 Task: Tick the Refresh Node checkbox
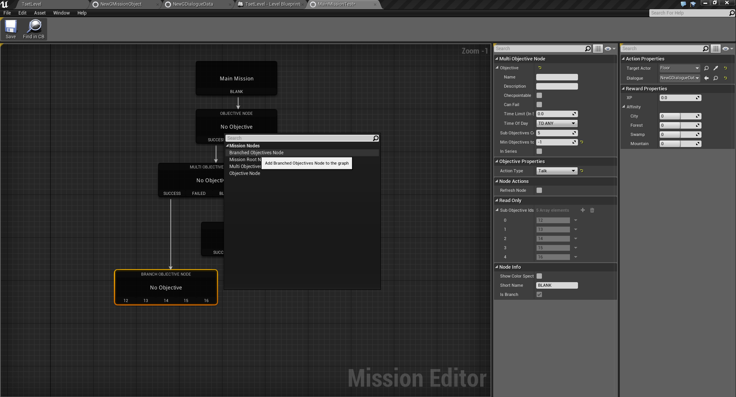539,190
